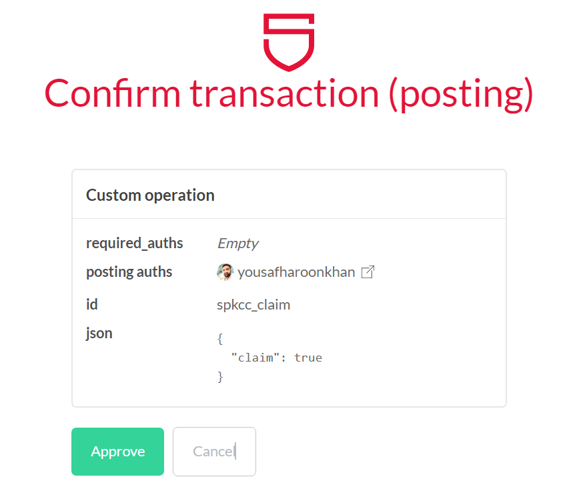The width and height of the screenshot is (563, 487).
Task: Select the posting auths label
Action: coord(129,272)
